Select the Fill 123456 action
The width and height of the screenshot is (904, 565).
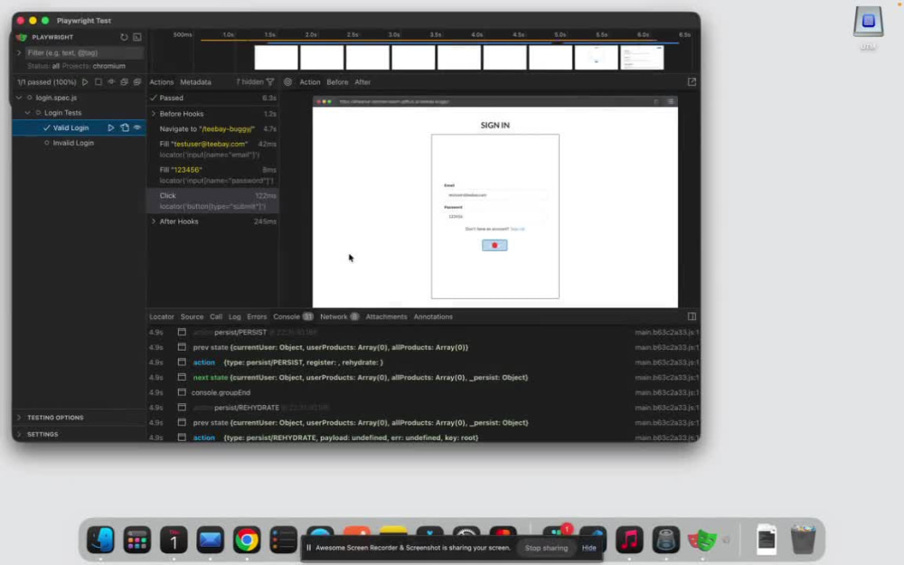pos(212,174)
